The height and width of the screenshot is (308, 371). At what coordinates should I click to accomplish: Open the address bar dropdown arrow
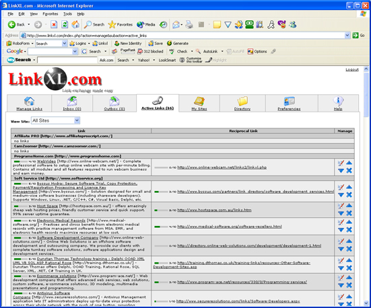(x=347, y=36)
